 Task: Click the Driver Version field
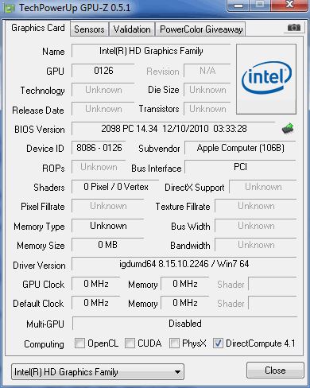pyautogui.click(x=184, y=264)
